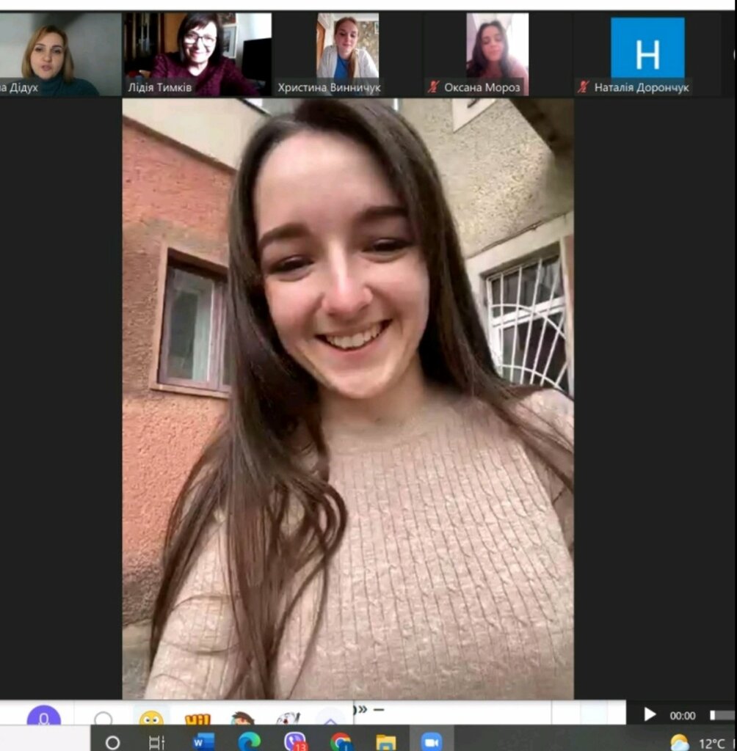Select the smiling emoji sticker
Image resolution: width=737 pixels, height=751 pixels.
point(151,718)
